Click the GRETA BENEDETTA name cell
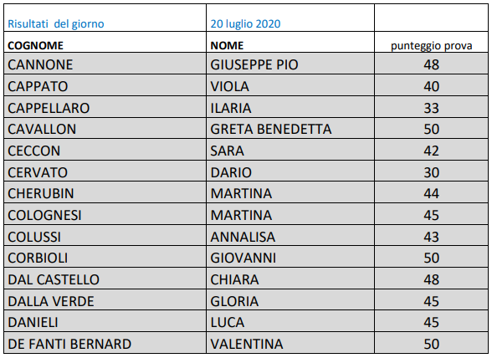Image resolution: width=492 pixels, height=358 pixels. tap(290, 128)
